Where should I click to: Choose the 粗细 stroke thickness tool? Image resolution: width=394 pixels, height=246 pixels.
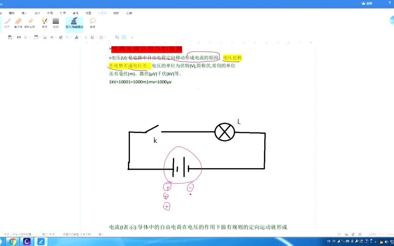pos(56,23)
